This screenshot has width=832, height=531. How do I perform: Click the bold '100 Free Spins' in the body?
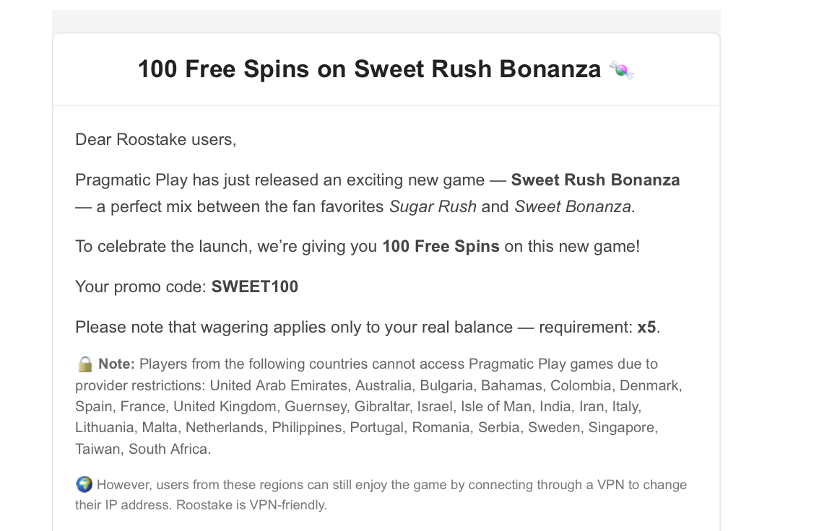click(441, 246)
